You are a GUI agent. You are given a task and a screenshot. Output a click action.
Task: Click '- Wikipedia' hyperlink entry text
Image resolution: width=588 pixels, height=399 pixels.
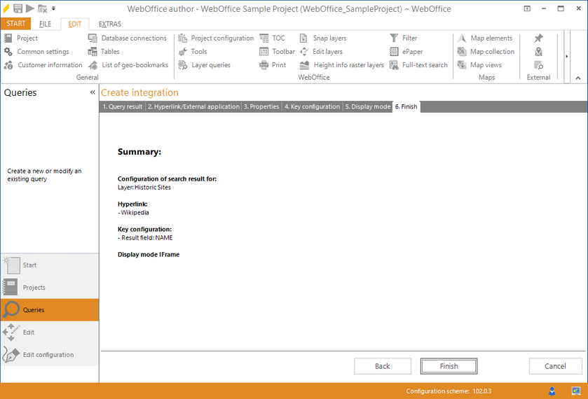pyautogui.click(x=133, y=212)
